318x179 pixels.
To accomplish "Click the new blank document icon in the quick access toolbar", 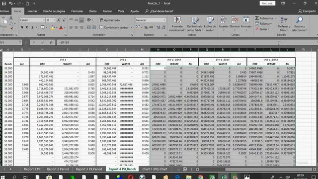I will coord(27,3).
